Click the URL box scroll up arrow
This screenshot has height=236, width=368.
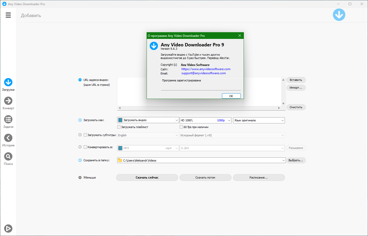[283, 79]
